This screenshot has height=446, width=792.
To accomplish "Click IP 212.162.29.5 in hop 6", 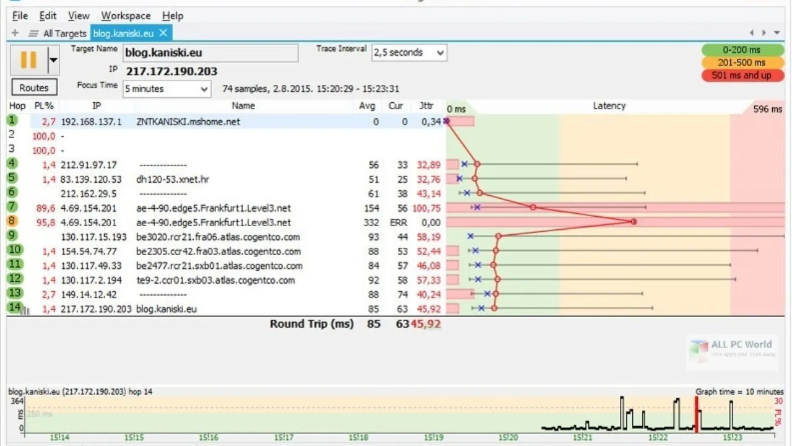I will pos(88,194).
